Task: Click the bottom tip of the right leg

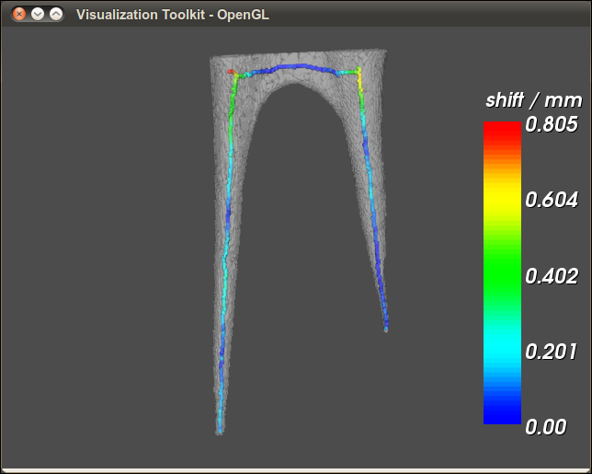Action: pyautogui.click(x=386, y=328)
